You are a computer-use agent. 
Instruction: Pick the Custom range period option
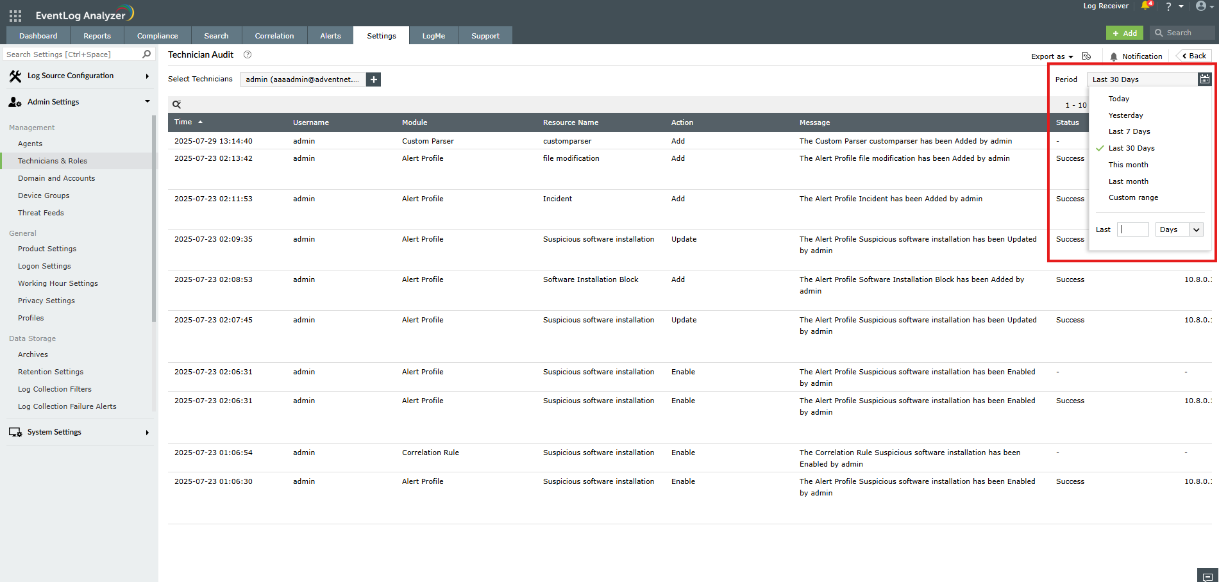pyautogui.click(x=1133, y=197)
